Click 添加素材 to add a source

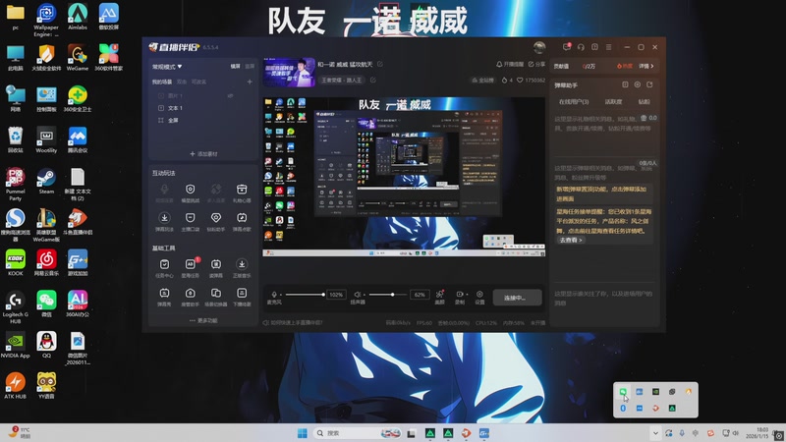(x=203, y=154)
